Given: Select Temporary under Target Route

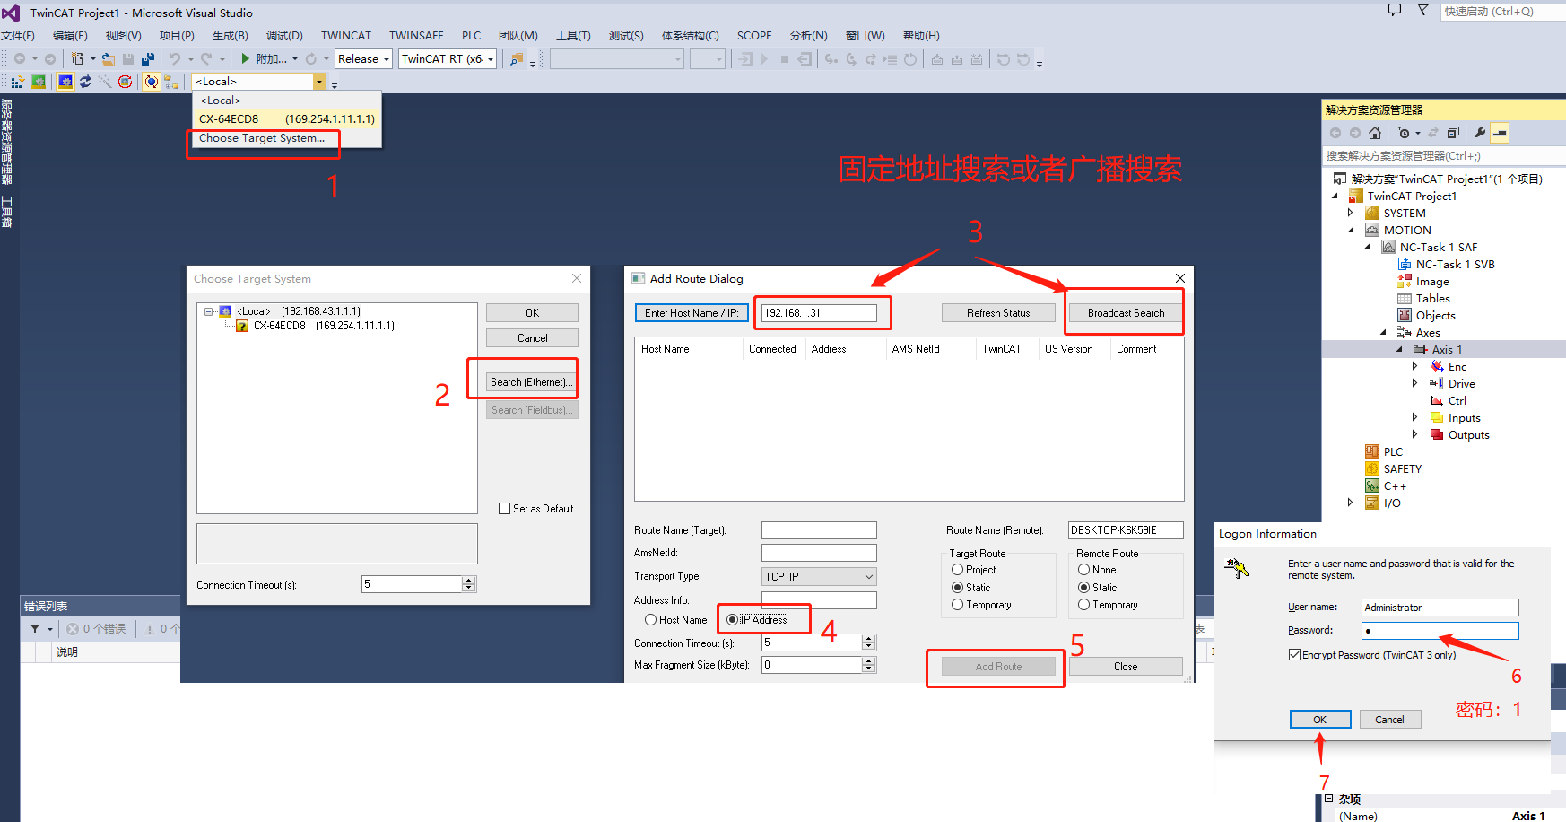Looking at the screenshot, I should pos(957,605).
